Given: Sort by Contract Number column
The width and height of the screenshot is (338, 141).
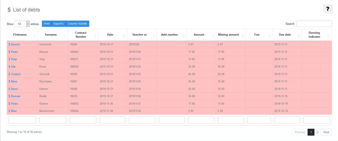Looking at the screenshot, I should tap(83, 35).
